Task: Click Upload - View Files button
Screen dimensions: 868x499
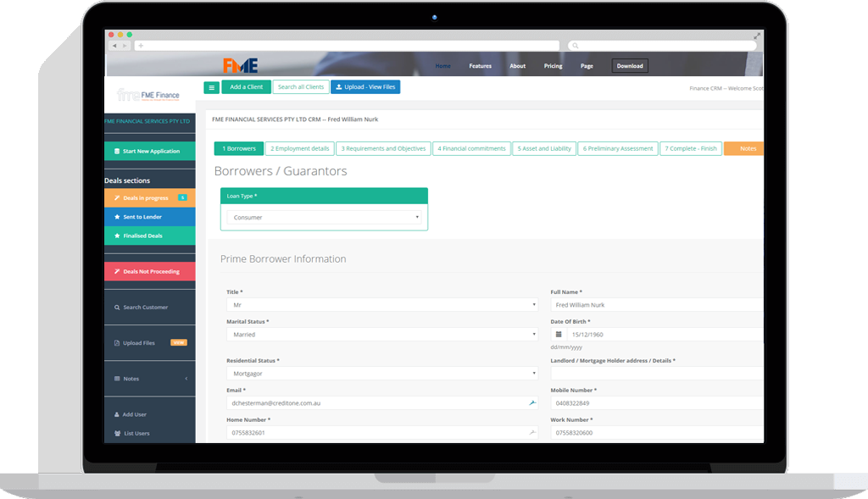Action: click(x=365, y=87)
